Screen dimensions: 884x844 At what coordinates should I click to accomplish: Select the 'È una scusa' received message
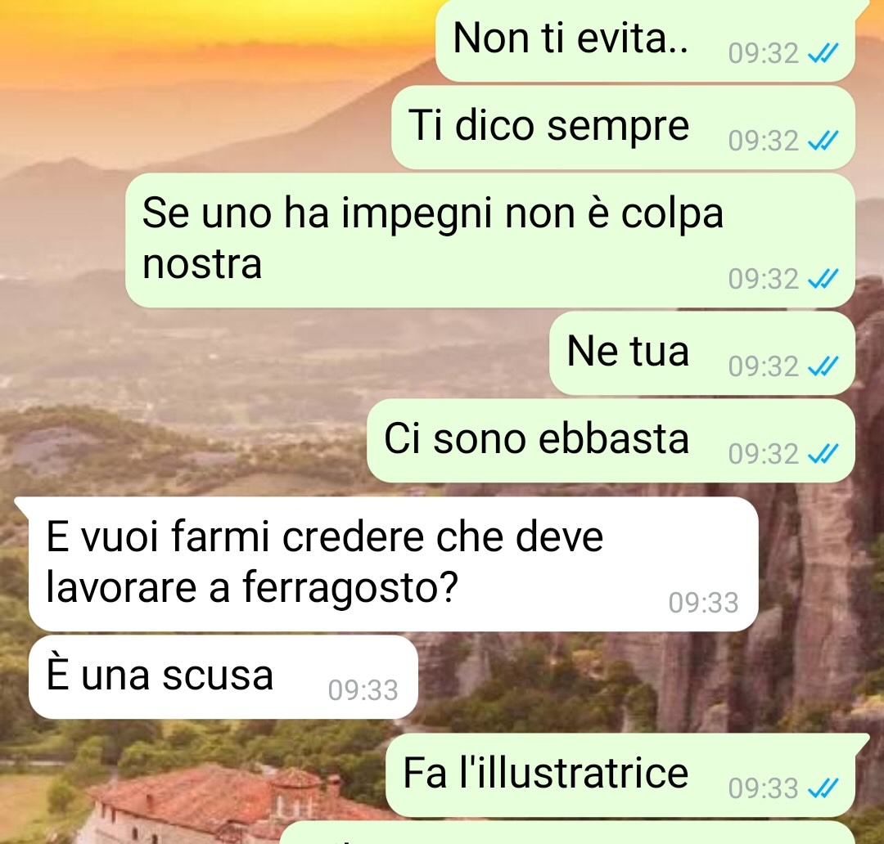point(223,676)
